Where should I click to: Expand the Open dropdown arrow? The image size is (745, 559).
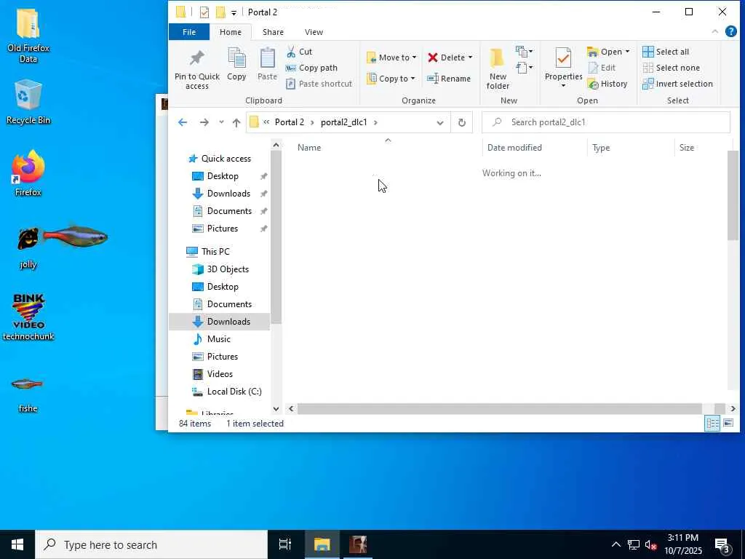point(627,52)
